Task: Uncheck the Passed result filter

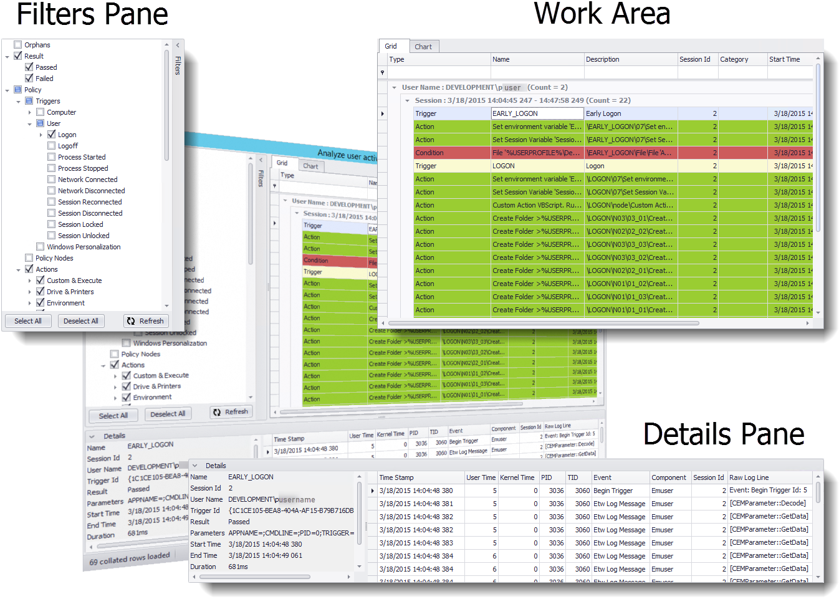Action: 29,67
